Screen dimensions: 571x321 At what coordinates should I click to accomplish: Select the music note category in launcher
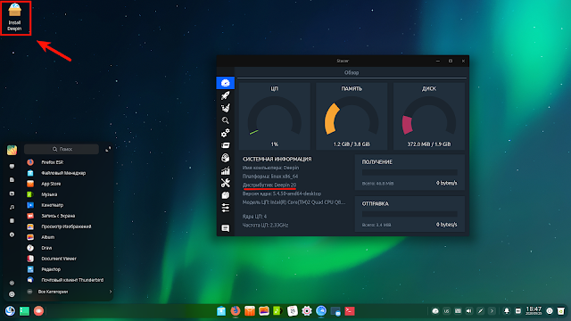click(12, 207)
